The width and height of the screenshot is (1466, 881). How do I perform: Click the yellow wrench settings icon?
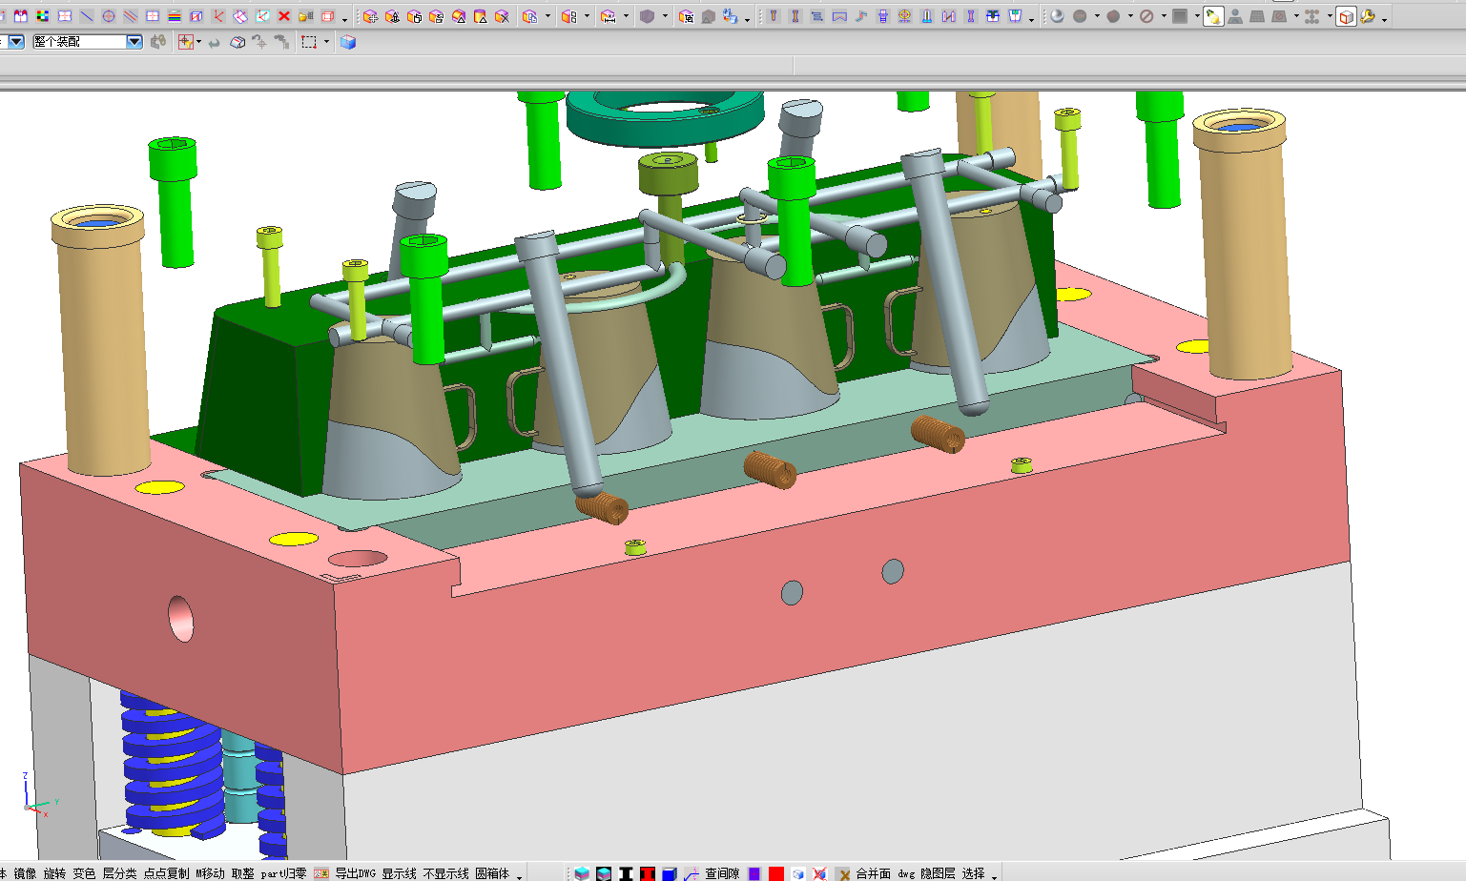pyautogui.click(x=1368, y=16)
